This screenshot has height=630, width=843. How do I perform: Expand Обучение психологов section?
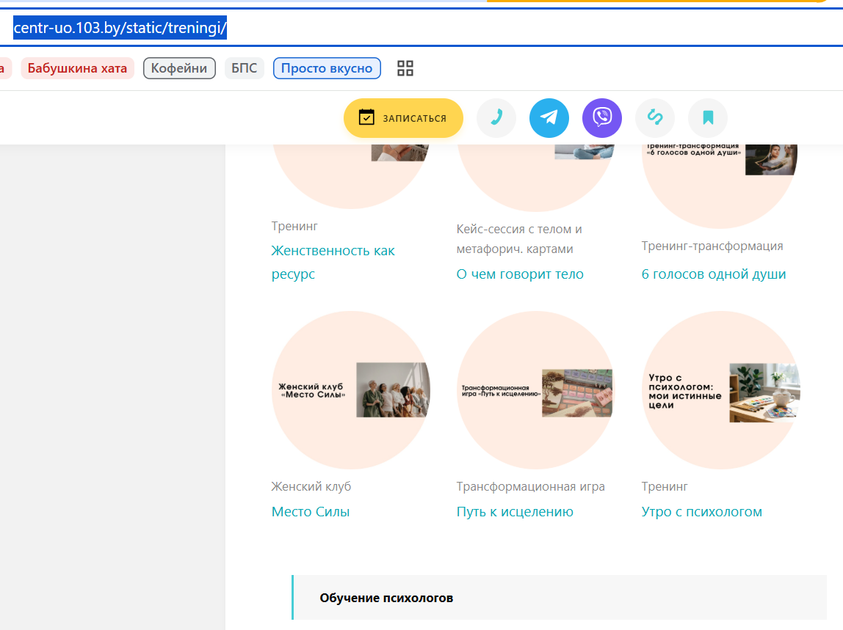tap(559, 598)
